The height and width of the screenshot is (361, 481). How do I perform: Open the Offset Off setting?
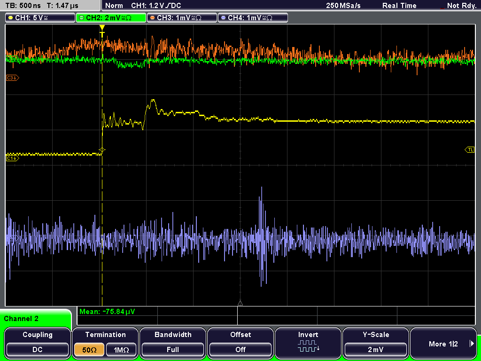(x=240, y=343)
